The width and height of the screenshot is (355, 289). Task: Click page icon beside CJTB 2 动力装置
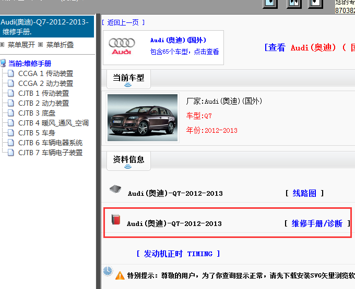[x=10, y=103]
